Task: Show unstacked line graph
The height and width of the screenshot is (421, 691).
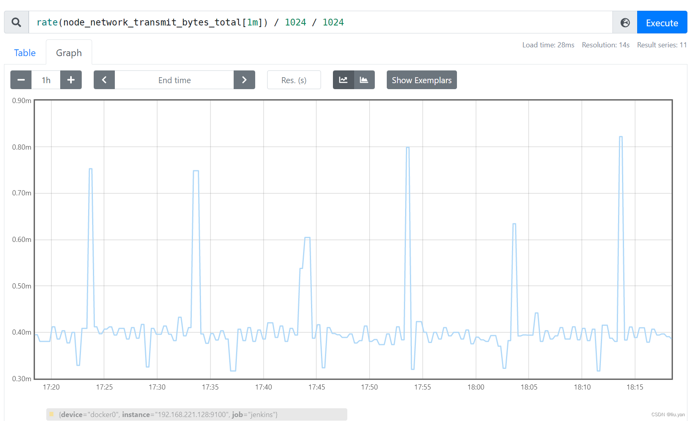Action: [x=343, y=80]
